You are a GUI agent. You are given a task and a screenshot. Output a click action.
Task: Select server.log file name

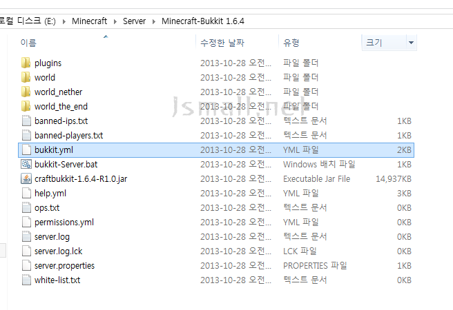[x=52, y=236]
